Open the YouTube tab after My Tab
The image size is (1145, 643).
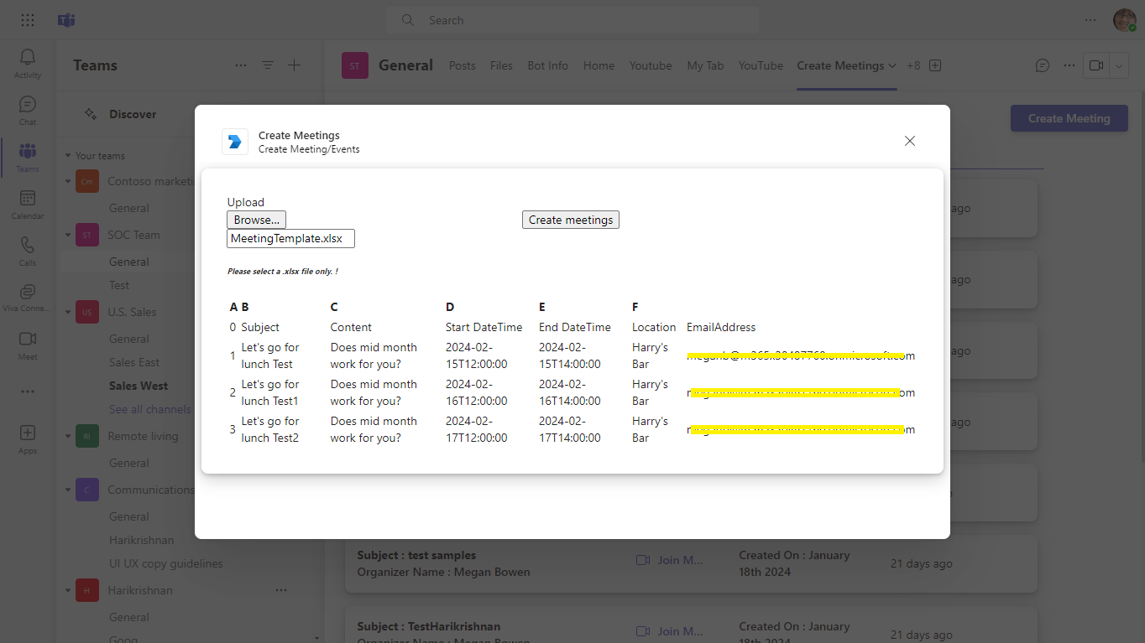[761, 65]
